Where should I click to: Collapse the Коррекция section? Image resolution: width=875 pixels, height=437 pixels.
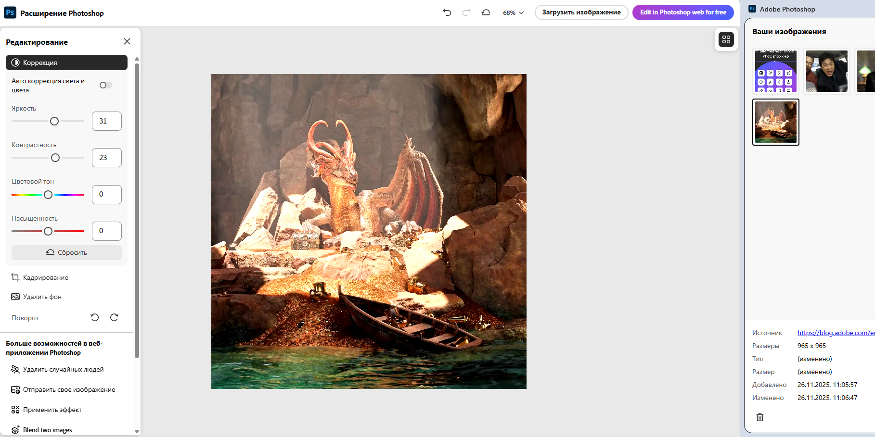[x=66, y=62]
